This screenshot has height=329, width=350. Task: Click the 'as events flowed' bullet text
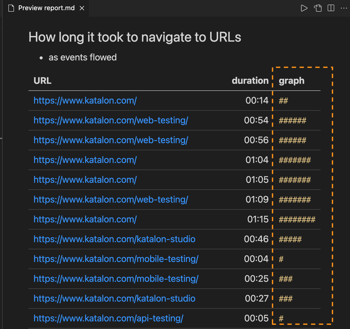tap(83, 57)
